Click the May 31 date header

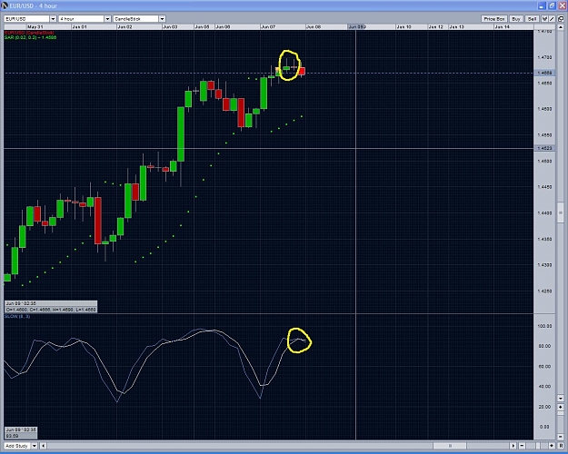click(35, 27)
